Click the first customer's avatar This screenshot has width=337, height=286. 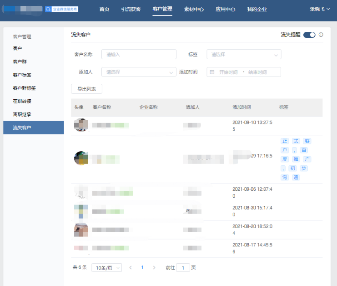pyautogui.click(x=81, y=125)
